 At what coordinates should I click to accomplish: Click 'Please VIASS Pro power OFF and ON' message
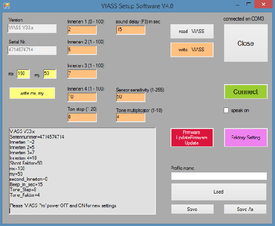tap(63, 205)
